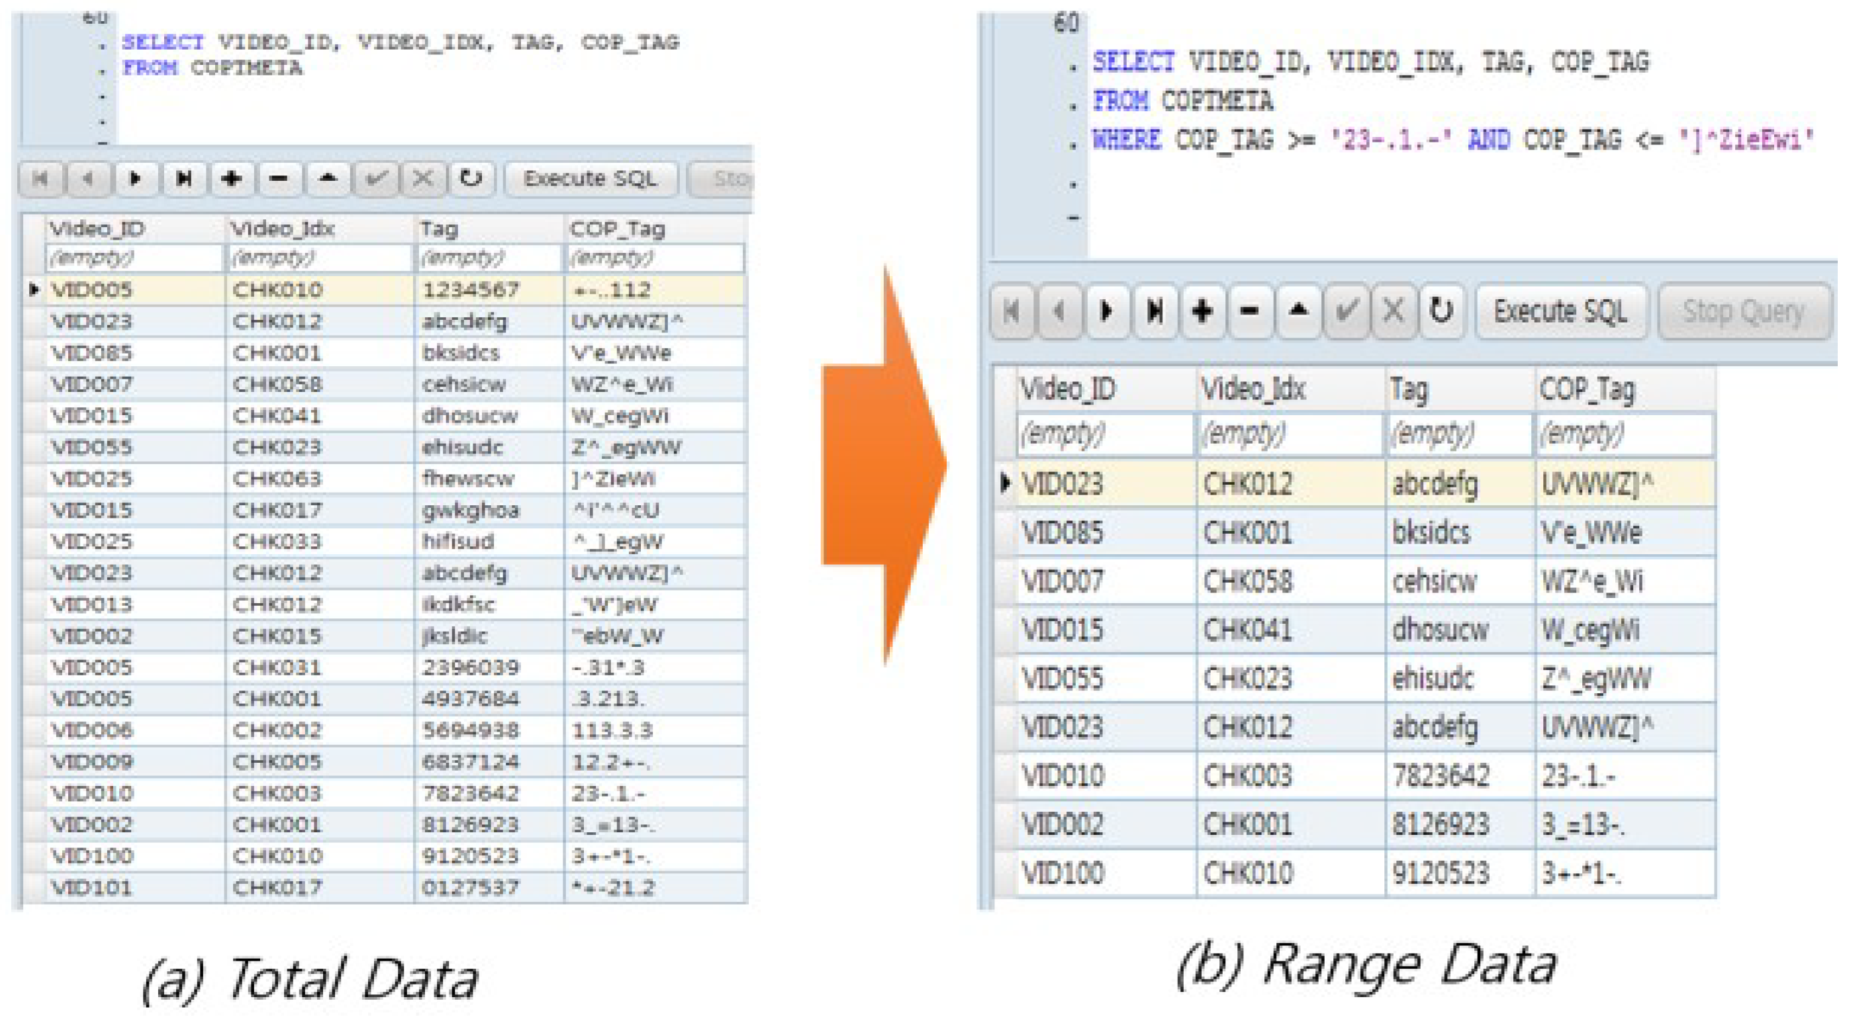The height and width of the screenshot is (1019, 1849).
Task: Insert new record with left plus icon
Action: coord(231,178)
